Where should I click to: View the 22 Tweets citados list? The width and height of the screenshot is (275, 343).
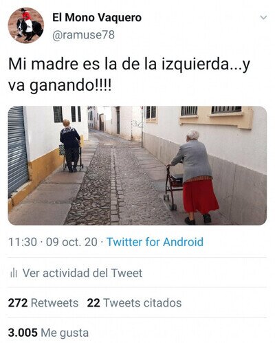pos(134,302)
